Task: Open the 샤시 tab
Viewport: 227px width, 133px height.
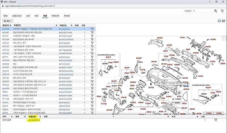Action: pyautogui.click(x=28, y=16)
